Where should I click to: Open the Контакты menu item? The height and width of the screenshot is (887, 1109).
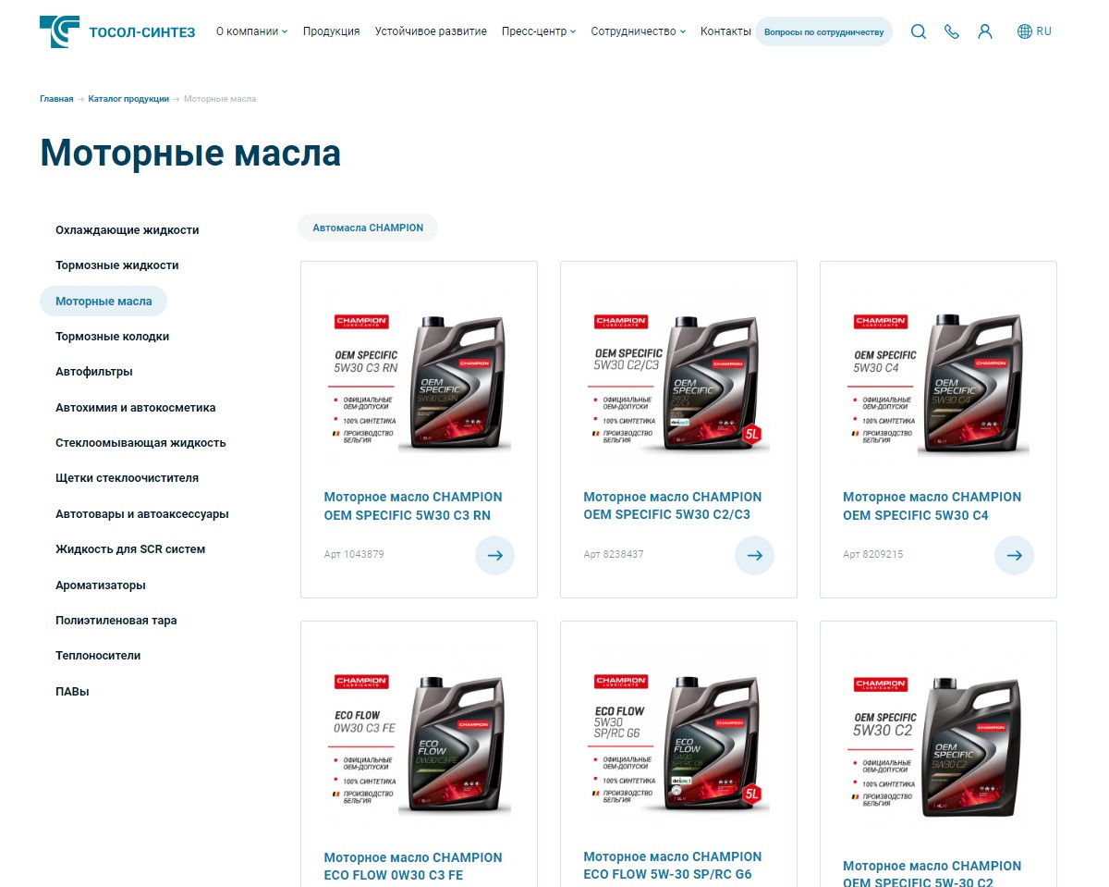click(x=725, y=31)
